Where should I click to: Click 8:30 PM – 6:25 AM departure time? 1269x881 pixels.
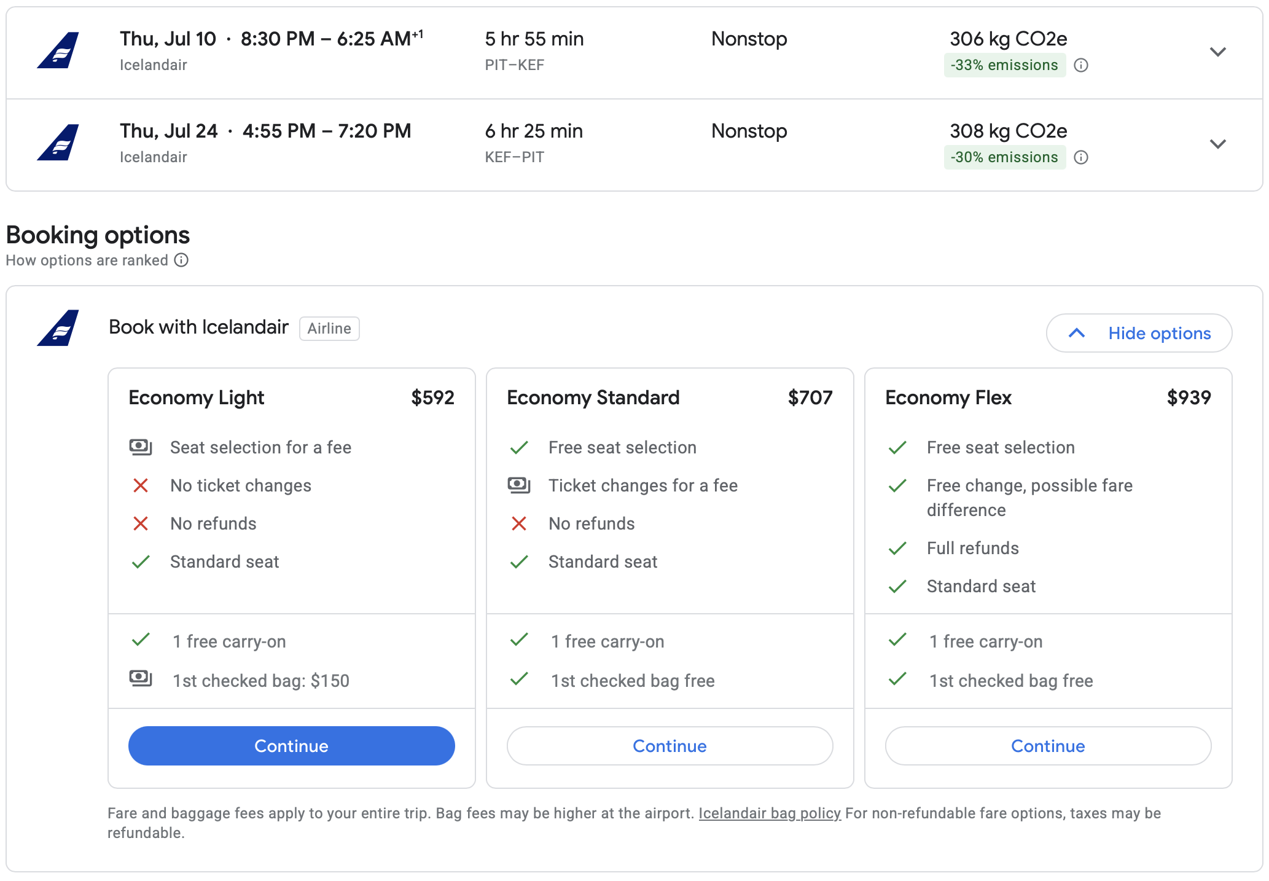point(332,39)
